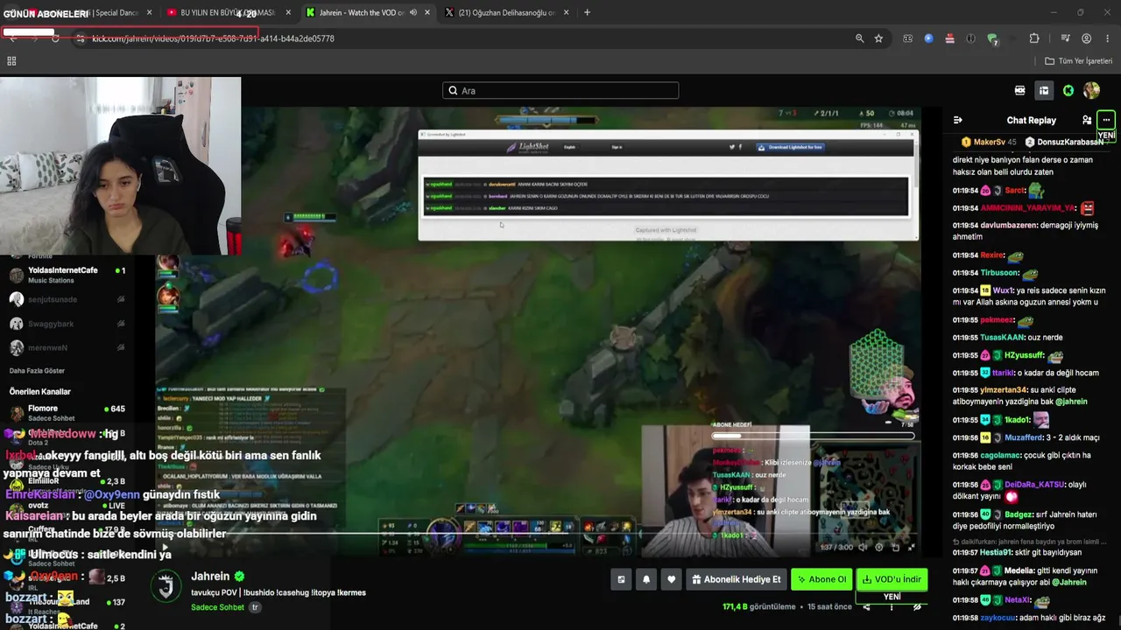Switch to the BU YILIN EN BÜYÜK YouTube tab
Viewport: 1121px width, 630px height.
230,13
